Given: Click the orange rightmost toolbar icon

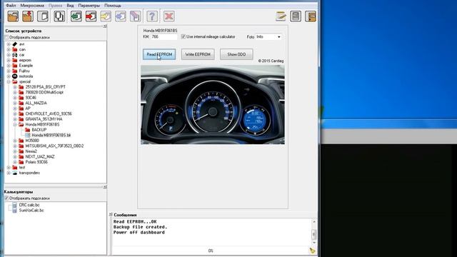Looking at the screenshot, I should 311,16.
